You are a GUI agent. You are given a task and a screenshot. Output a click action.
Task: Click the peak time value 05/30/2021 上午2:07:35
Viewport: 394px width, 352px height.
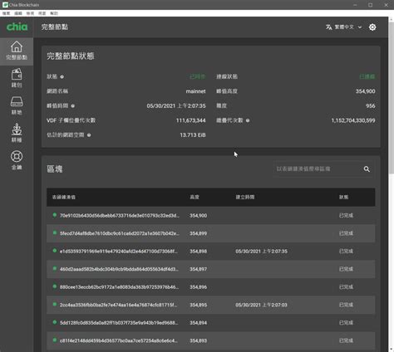coord(176,106)
